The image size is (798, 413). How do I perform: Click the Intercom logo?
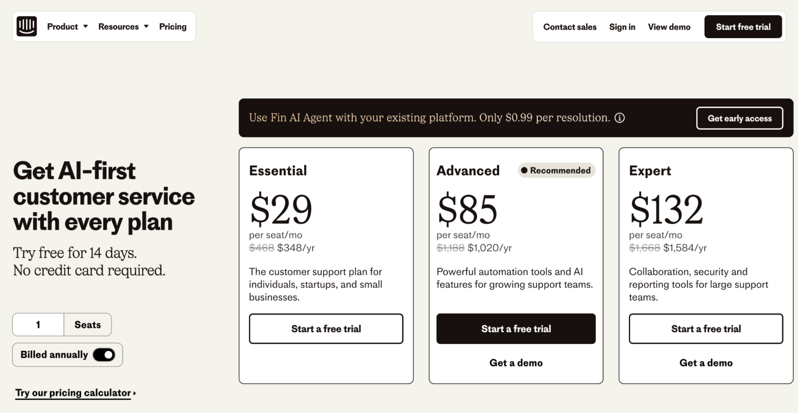coord(27,26)
